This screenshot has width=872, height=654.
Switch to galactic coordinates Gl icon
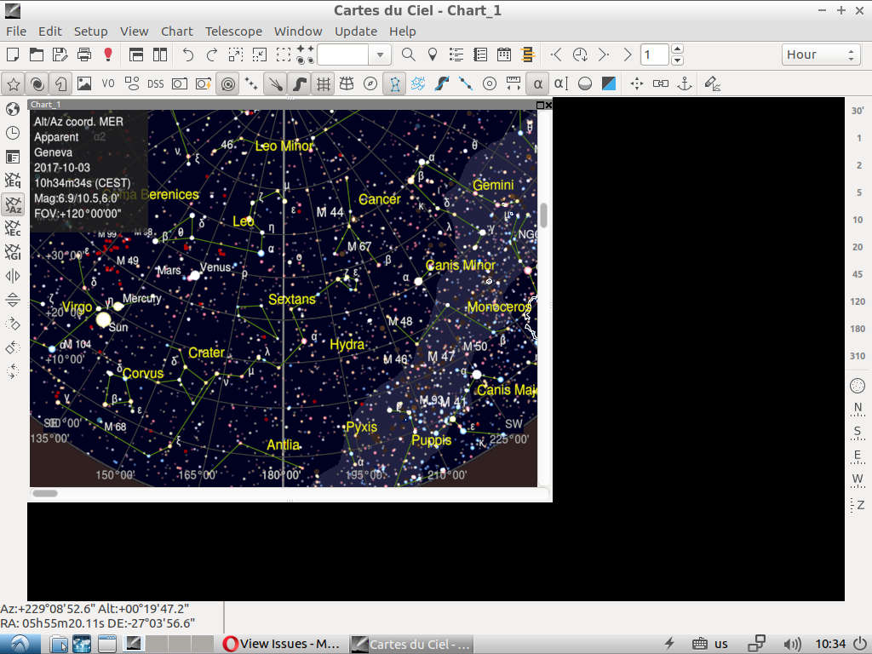[x=13, y=252]
